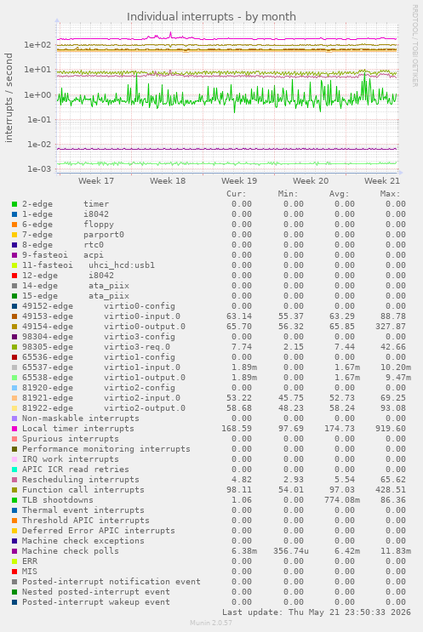Click the magenta Local timer interrupts swatch

14,429
